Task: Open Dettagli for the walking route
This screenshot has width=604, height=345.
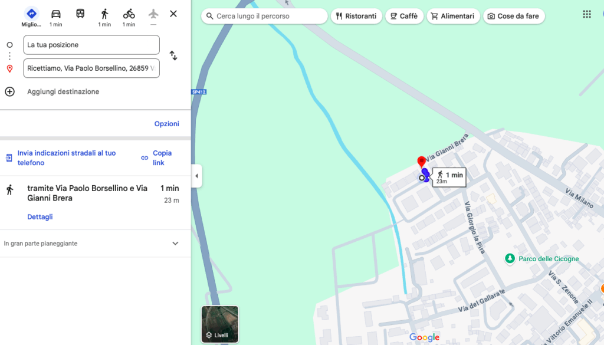Action: pos(40,217)
